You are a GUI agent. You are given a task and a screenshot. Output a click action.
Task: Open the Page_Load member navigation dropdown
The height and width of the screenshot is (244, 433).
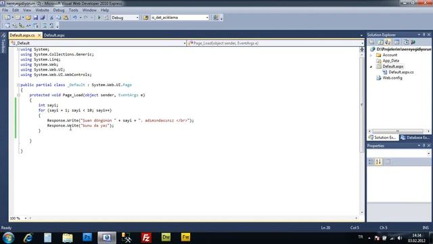[x=362, y=43]
